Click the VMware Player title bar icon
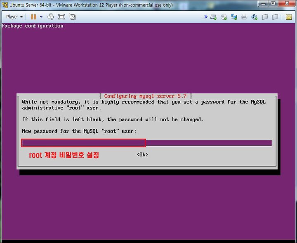The width and height of the screenshot is (297, 243). (x=5, y=5)
